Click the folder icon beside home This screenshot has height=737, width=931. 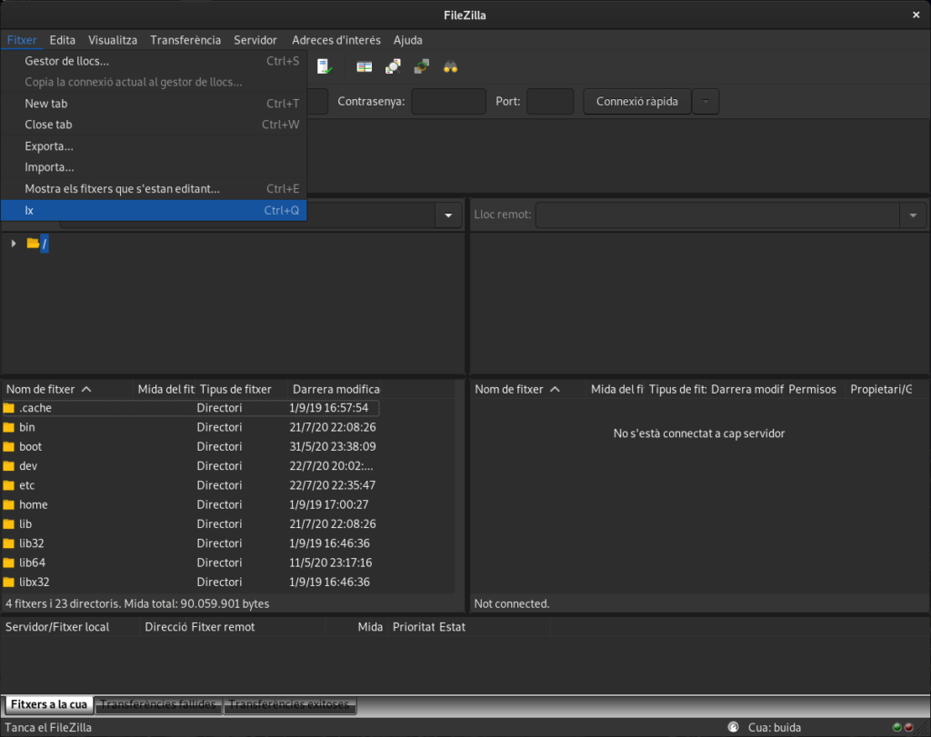click(9, 504)
